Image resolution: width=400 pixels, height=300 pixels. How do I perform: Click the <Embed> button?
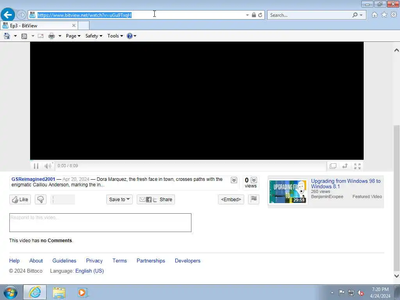click(231, 200)
